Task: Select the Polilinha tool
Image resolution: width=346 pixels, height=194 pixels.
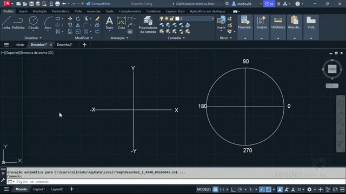Action: 18,23
